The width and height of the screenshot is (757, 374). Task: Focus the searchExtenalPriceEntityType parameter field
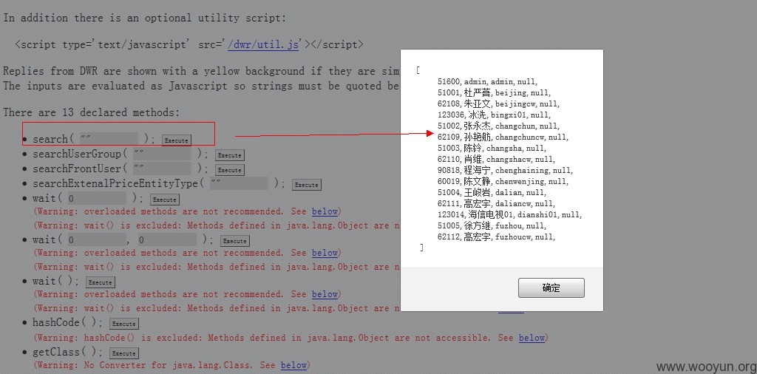pyautogui.click(x=239, y=183)
